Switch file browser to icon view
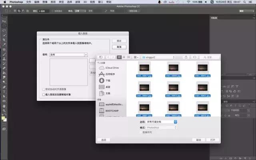Image resolution: width=256 pixels, height=160 pixels. [119, 57]
